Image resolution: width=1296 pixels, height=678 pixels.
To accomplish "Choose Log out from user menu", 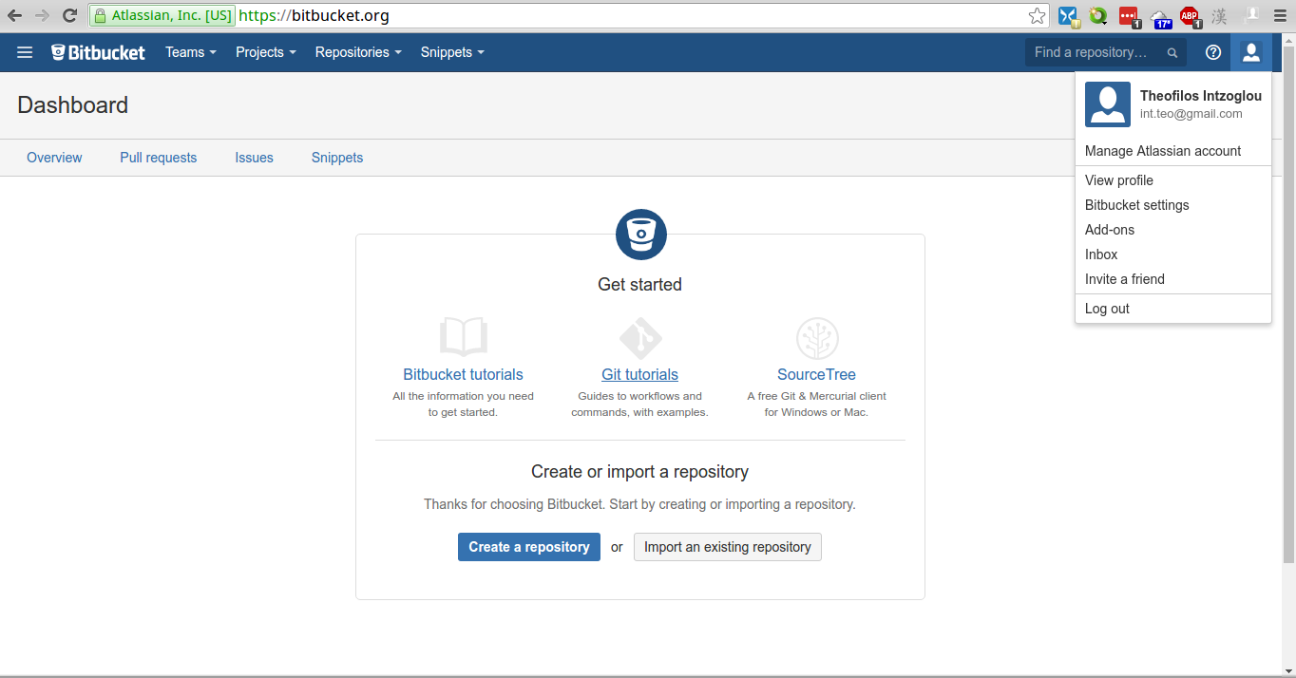I will [1173, 309].
